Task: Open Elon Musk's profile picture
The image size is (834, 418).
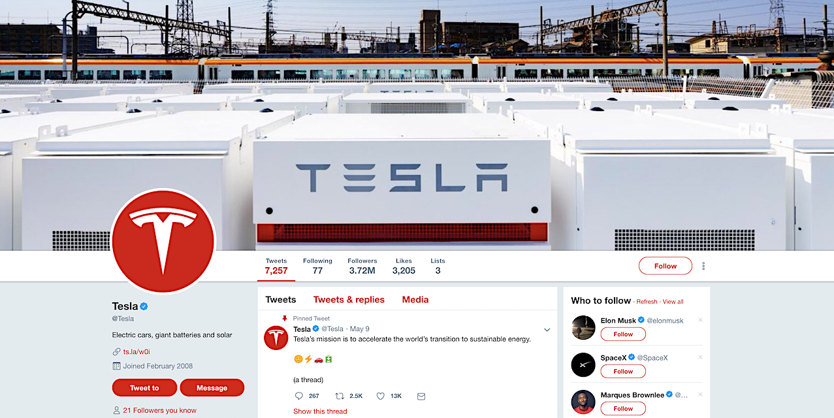Action: coord(583,327)
